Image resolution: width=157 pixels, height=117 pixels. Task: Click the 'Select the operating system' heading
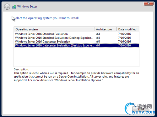click(x=46, y=18)
